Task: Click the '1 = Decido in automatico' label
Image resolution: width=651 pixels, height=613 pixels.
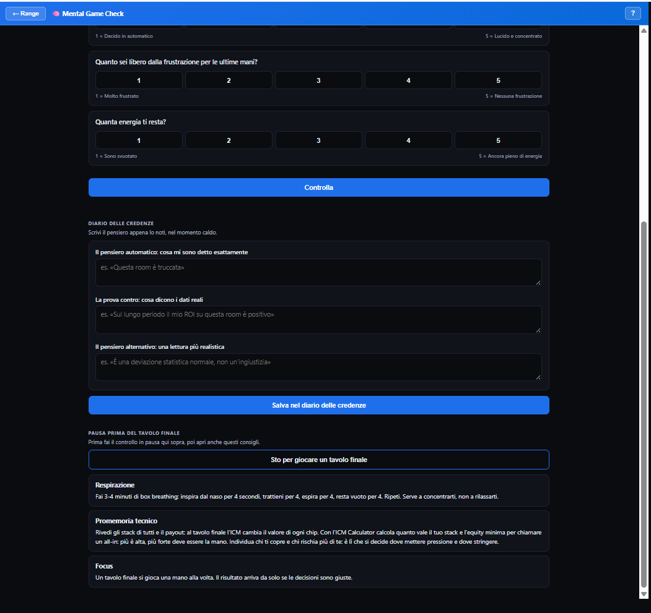Action: tap(124, 36)
